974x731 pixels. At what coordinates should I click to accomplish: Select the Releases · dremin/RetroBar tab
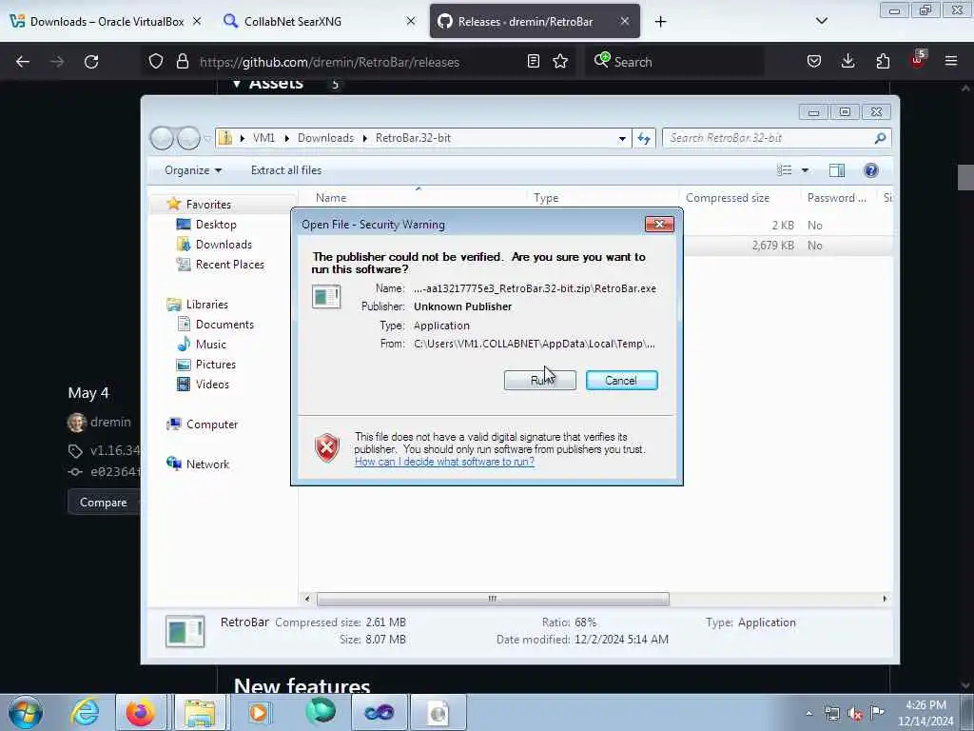coord(535,21)
